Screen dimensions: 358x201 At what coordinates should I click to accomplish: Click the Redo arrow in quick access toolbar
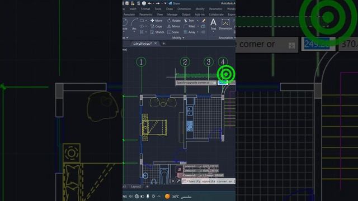click(x=158, y=3)
